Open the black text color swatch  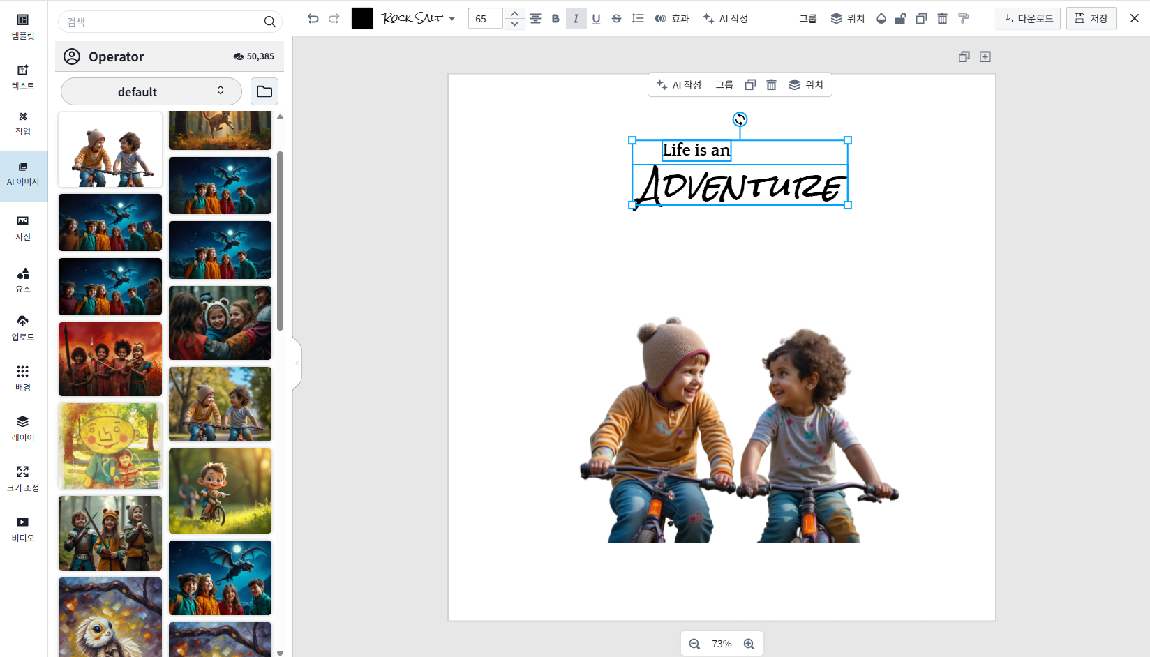(x=361, y=17)
